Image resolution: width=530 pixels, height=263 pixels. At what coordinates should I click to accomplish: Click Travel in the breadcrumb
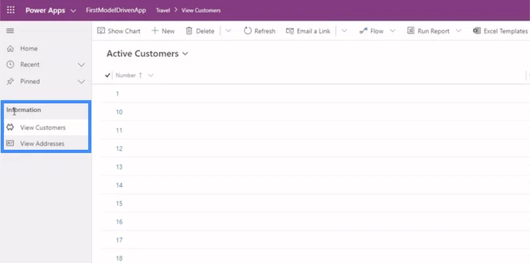tap(163, 11)
